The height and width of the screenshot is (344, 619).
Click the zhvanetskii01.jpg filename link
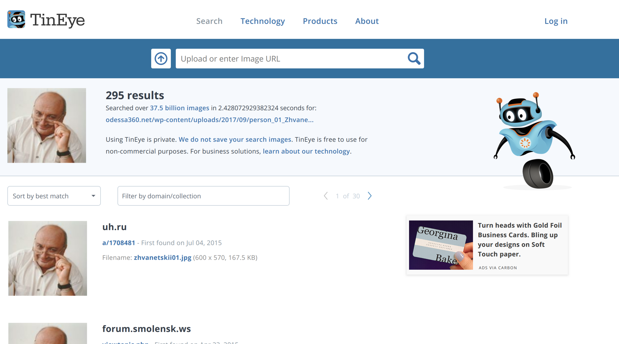tap(162, 257)
